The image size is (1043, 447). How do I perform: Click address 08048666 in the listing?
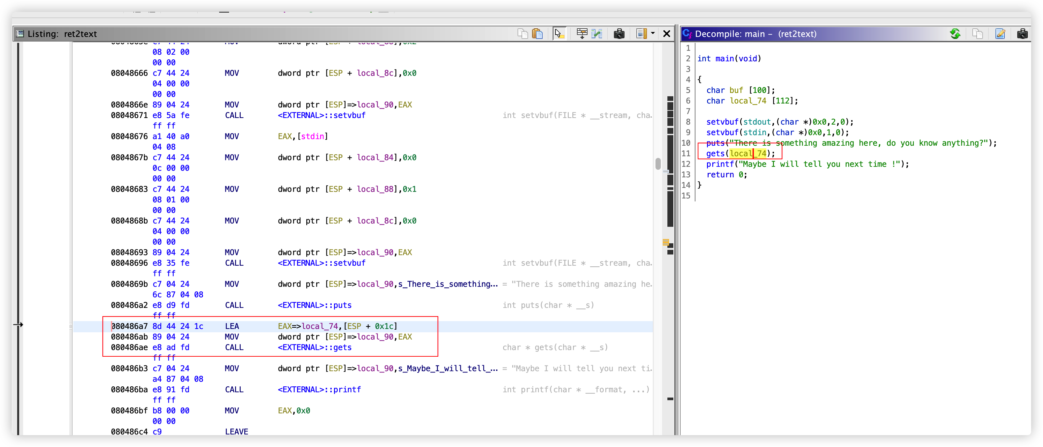pyautogui.click(x=129, y=73)
